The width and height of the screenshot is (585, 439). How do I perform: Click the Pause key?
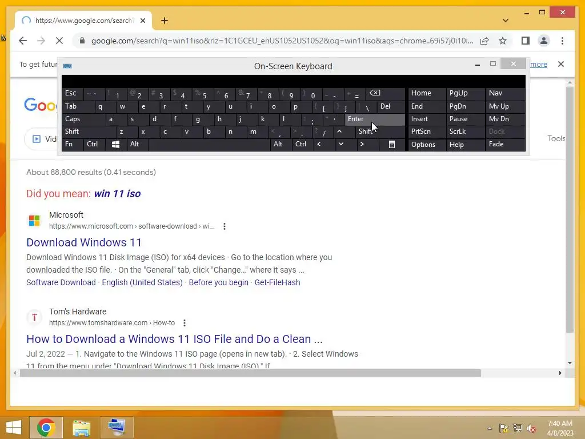click(465, 119)
